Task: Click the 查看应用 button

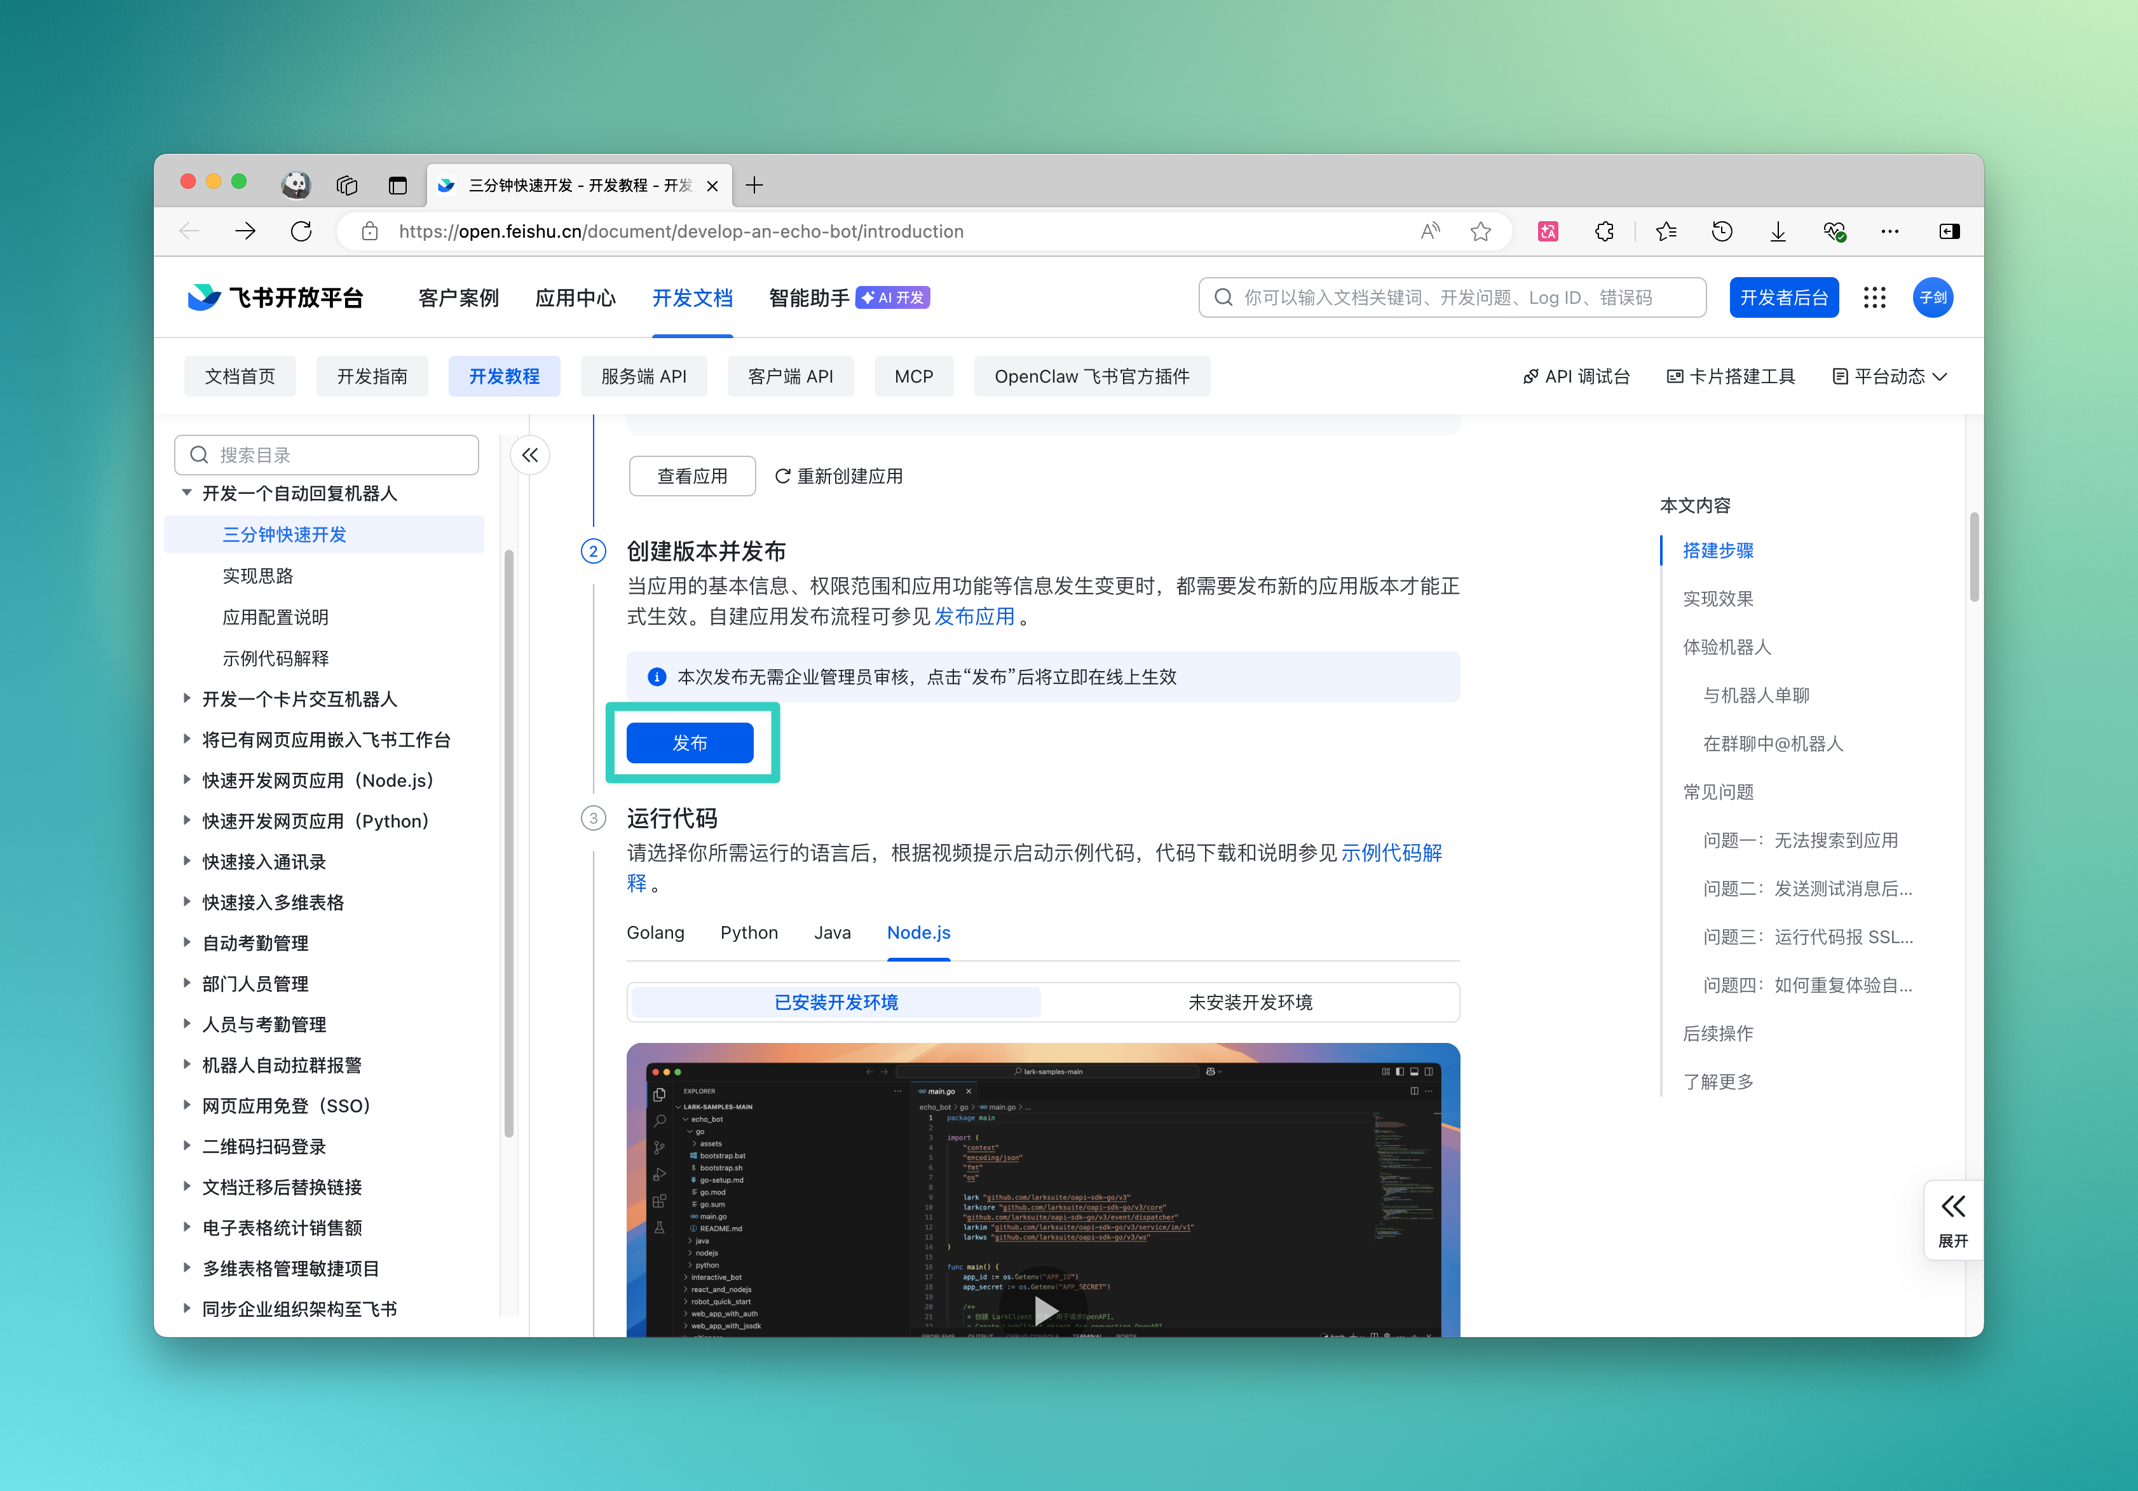Action: pos(692,476)
